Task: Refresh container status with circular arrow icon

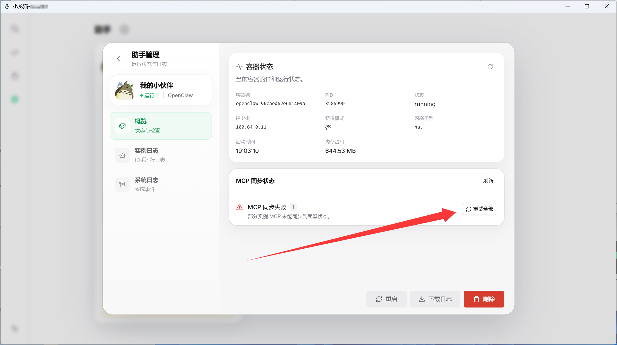Action: click(490, 67)
